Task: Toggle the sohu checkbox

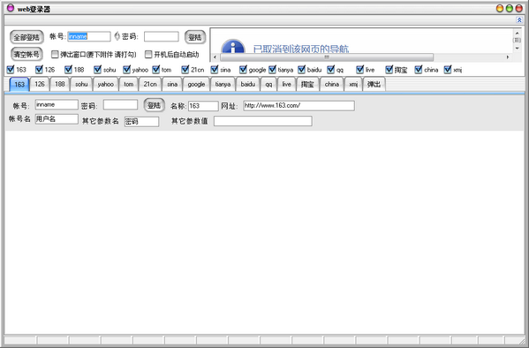Action: [x=97, y=70]
